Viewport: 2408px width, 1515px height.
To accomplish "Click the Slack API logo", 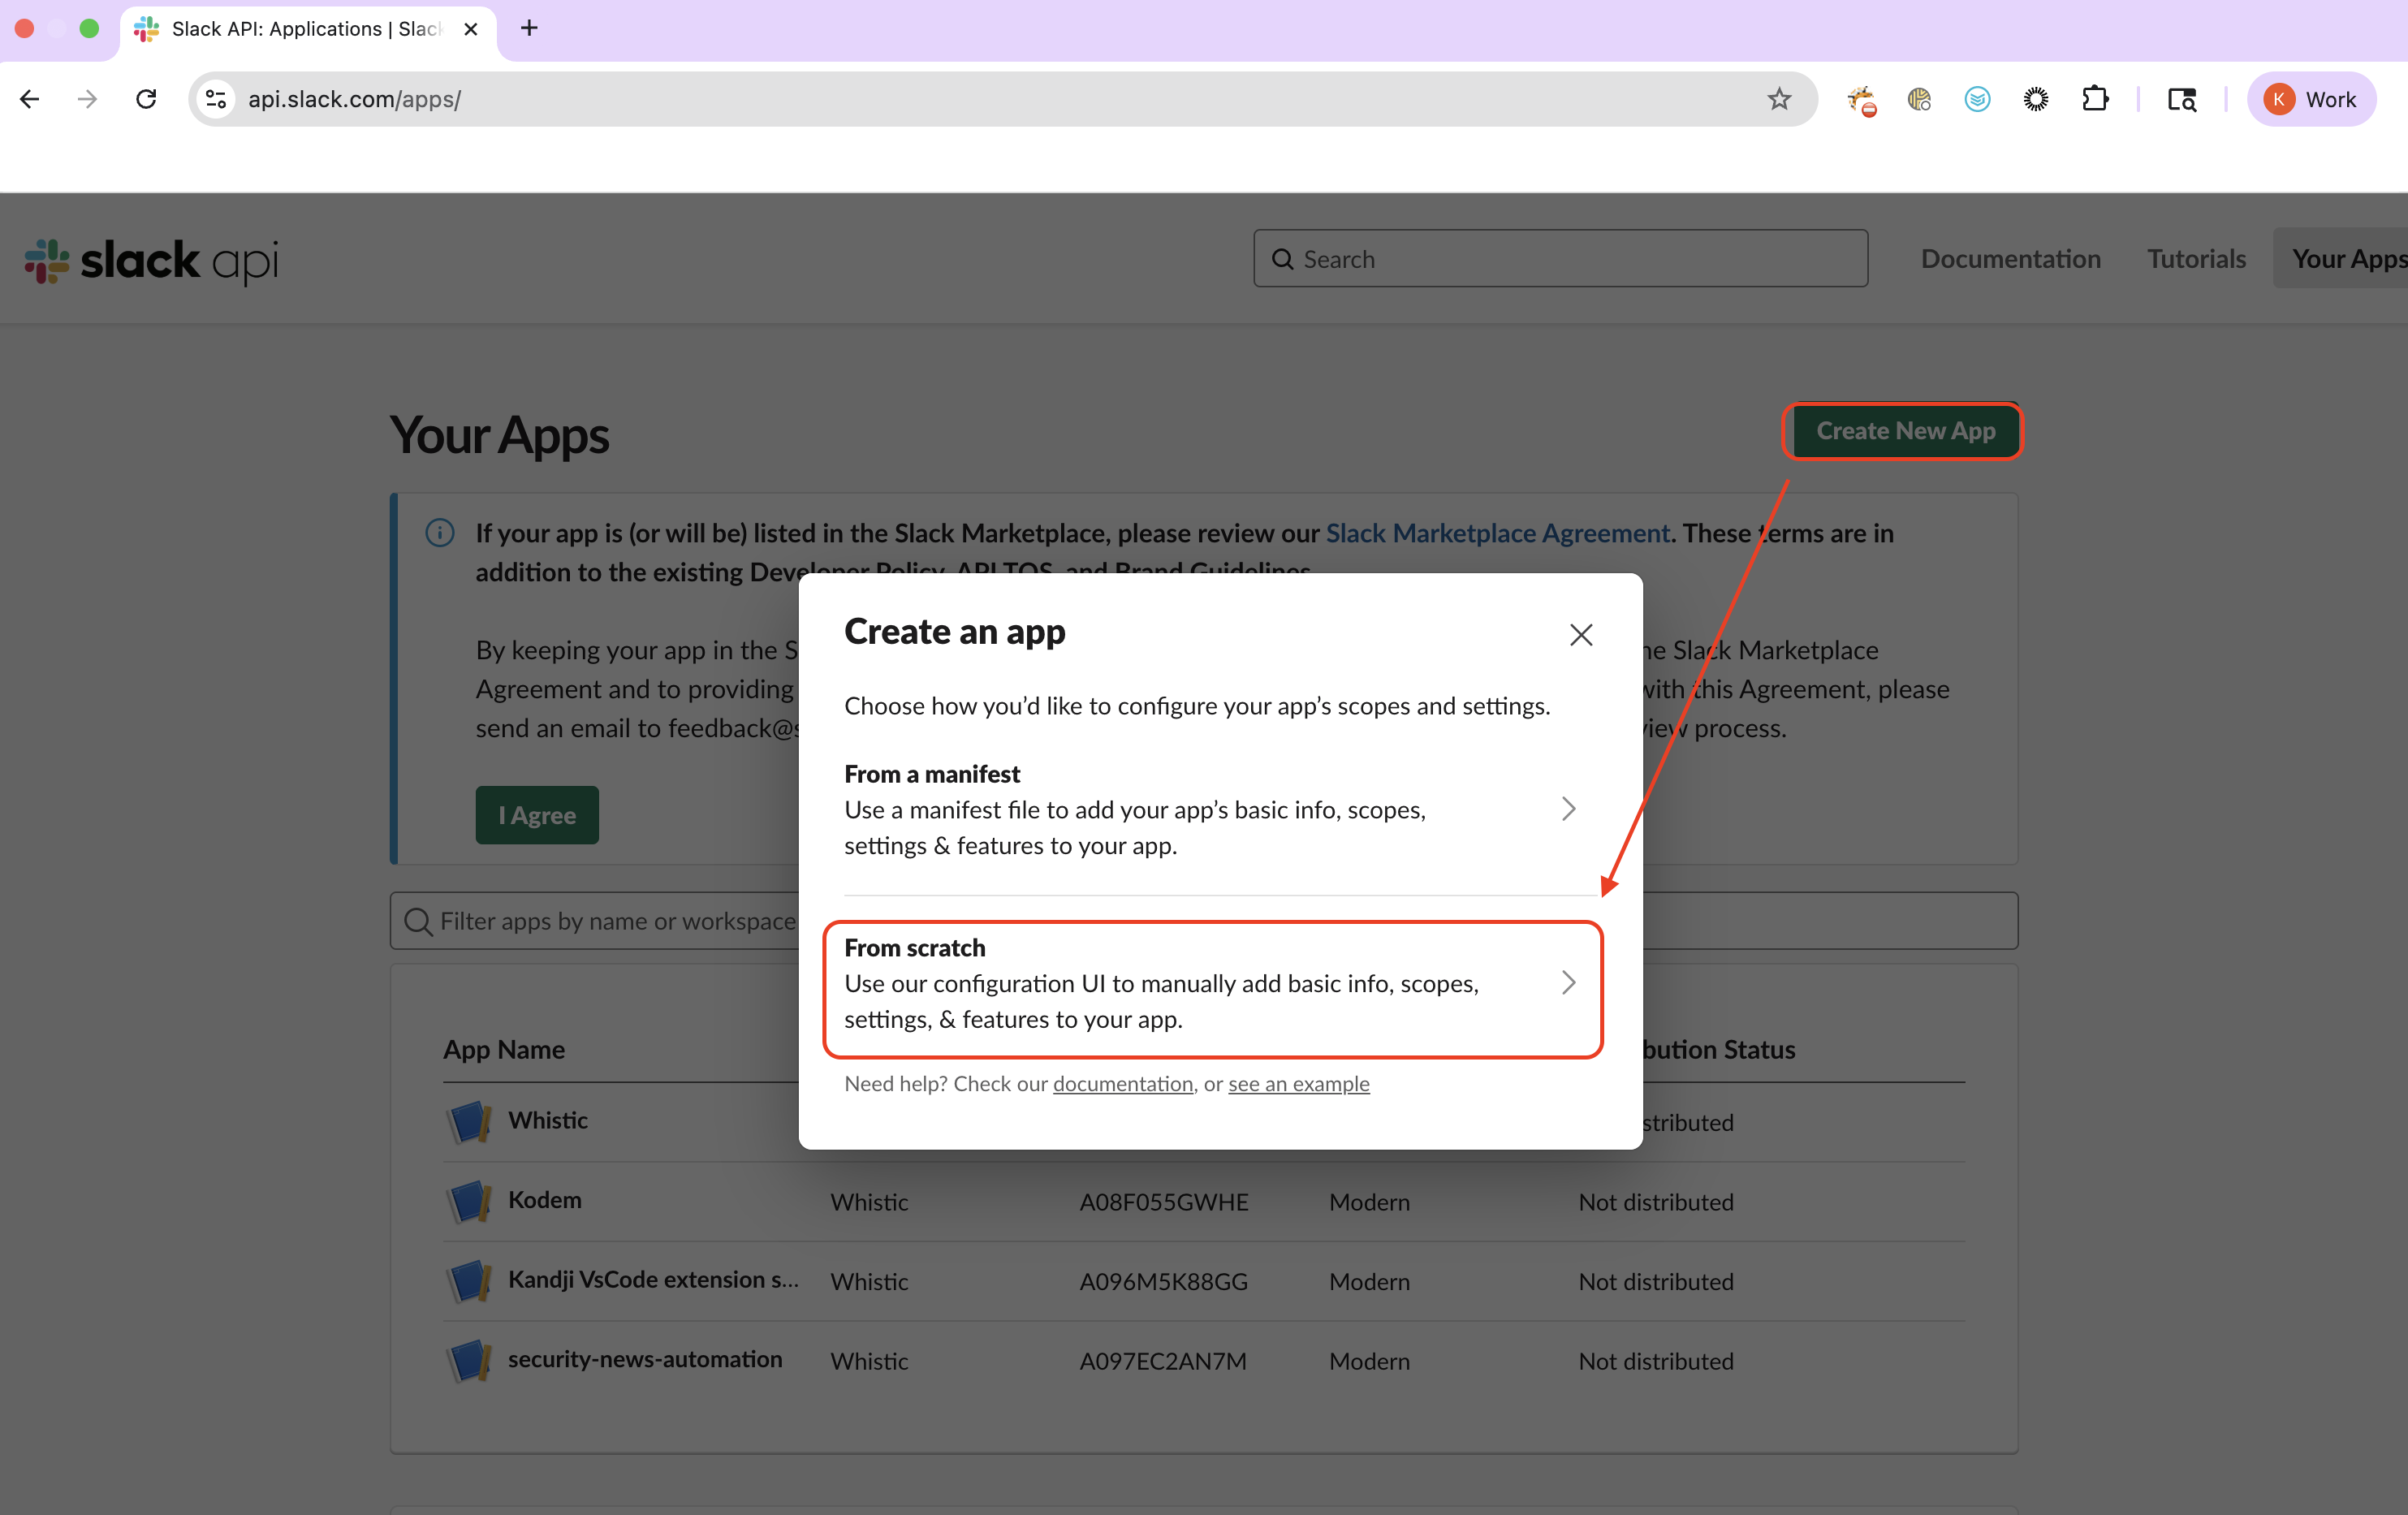I will 152,260.
